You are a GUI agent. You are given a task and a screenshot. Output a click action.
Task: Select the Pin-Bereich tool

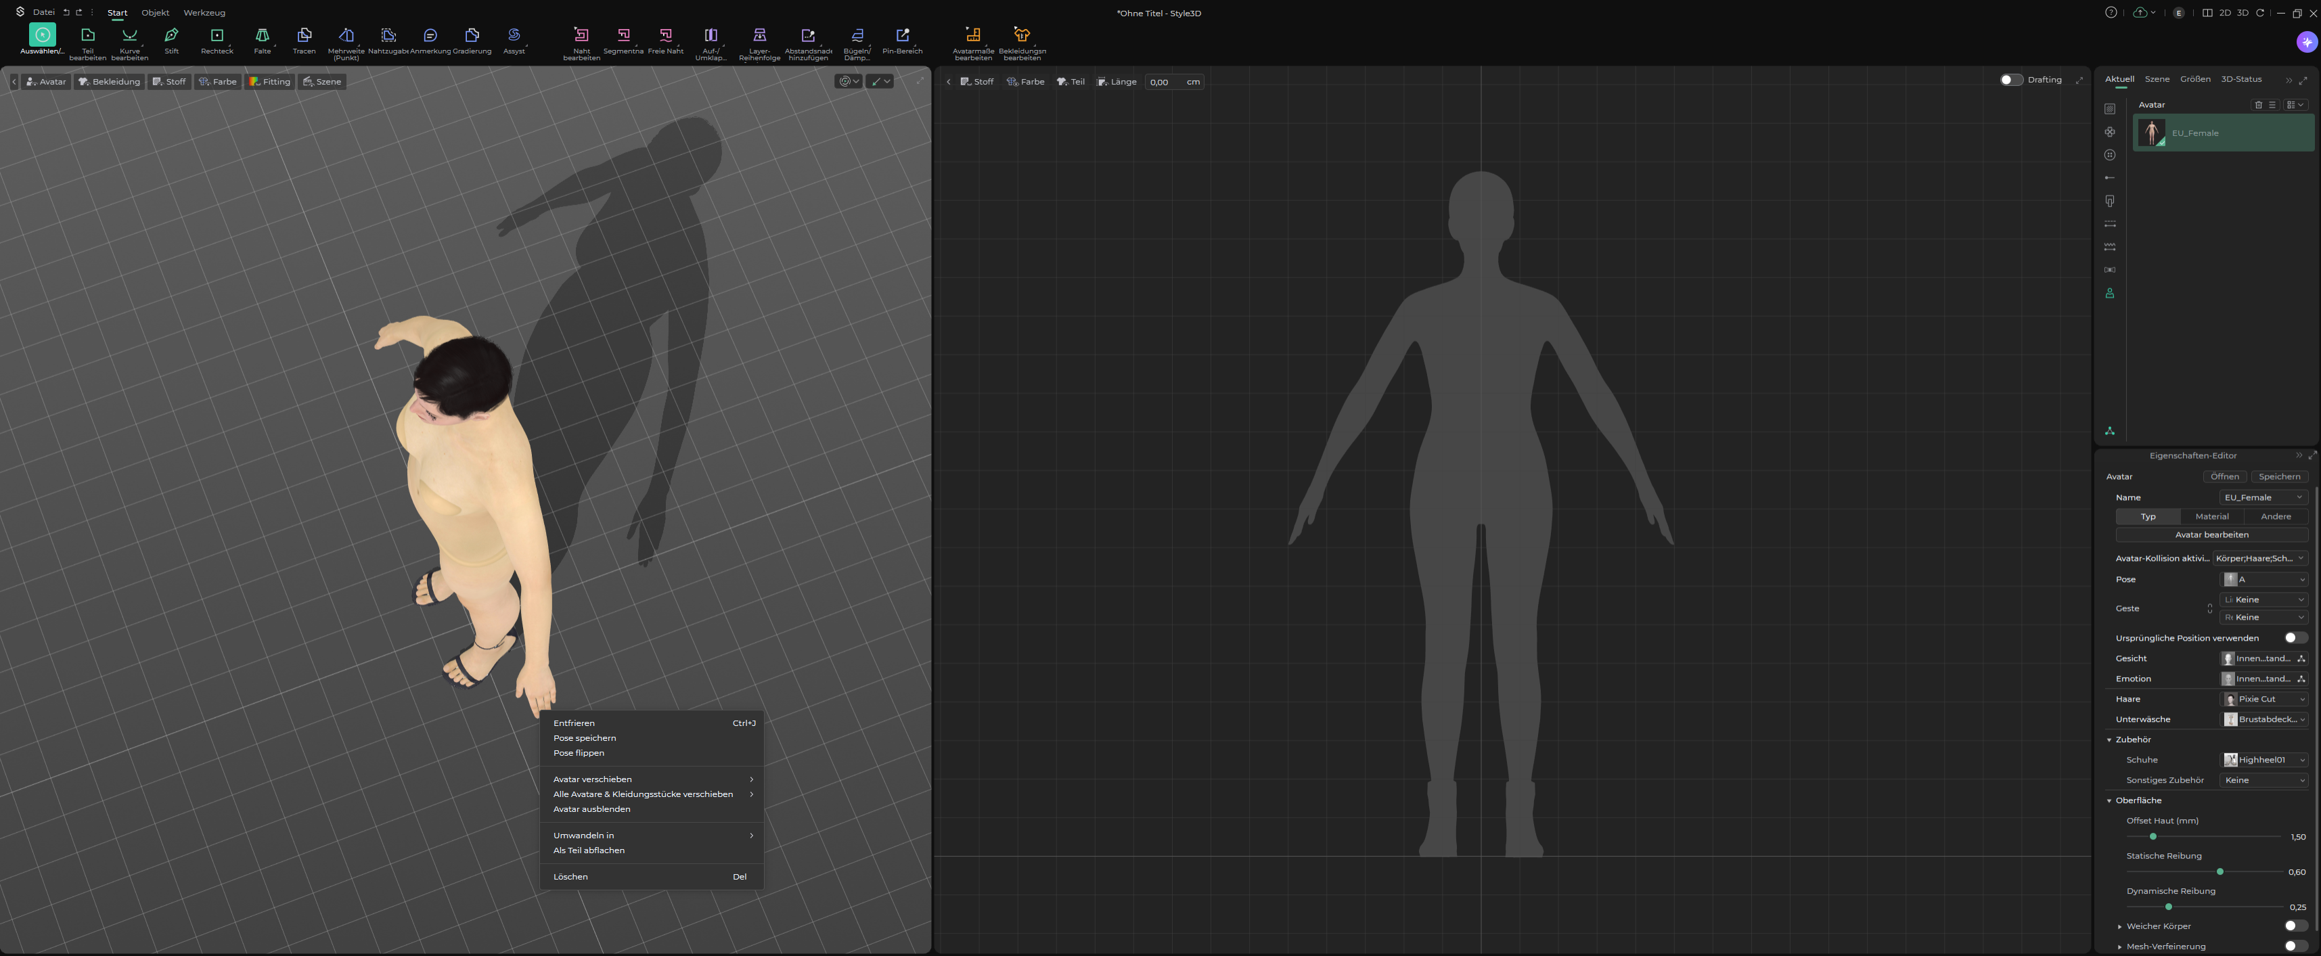pos(902,41)
